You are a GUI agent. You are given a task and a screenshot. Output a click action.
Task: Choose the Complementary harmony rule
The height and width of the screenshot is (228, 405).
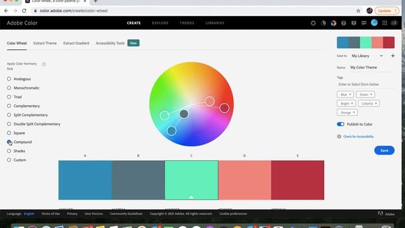pyautogui.click(x=9, y=106)
